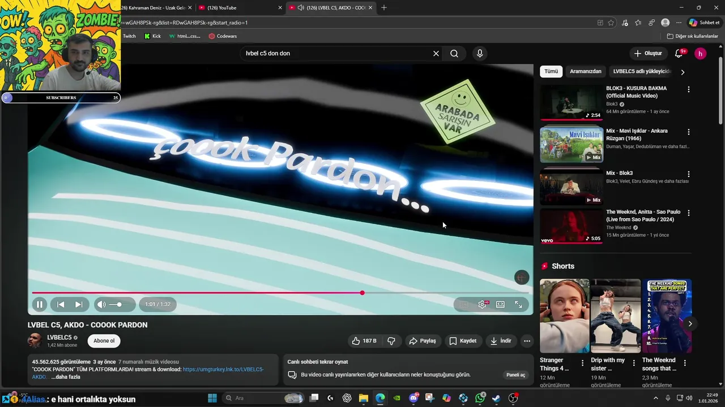The width and height of the screenshot is (725, 407).
Task: Open options for Stranger Things 4 short
Action: click(582, 363)
